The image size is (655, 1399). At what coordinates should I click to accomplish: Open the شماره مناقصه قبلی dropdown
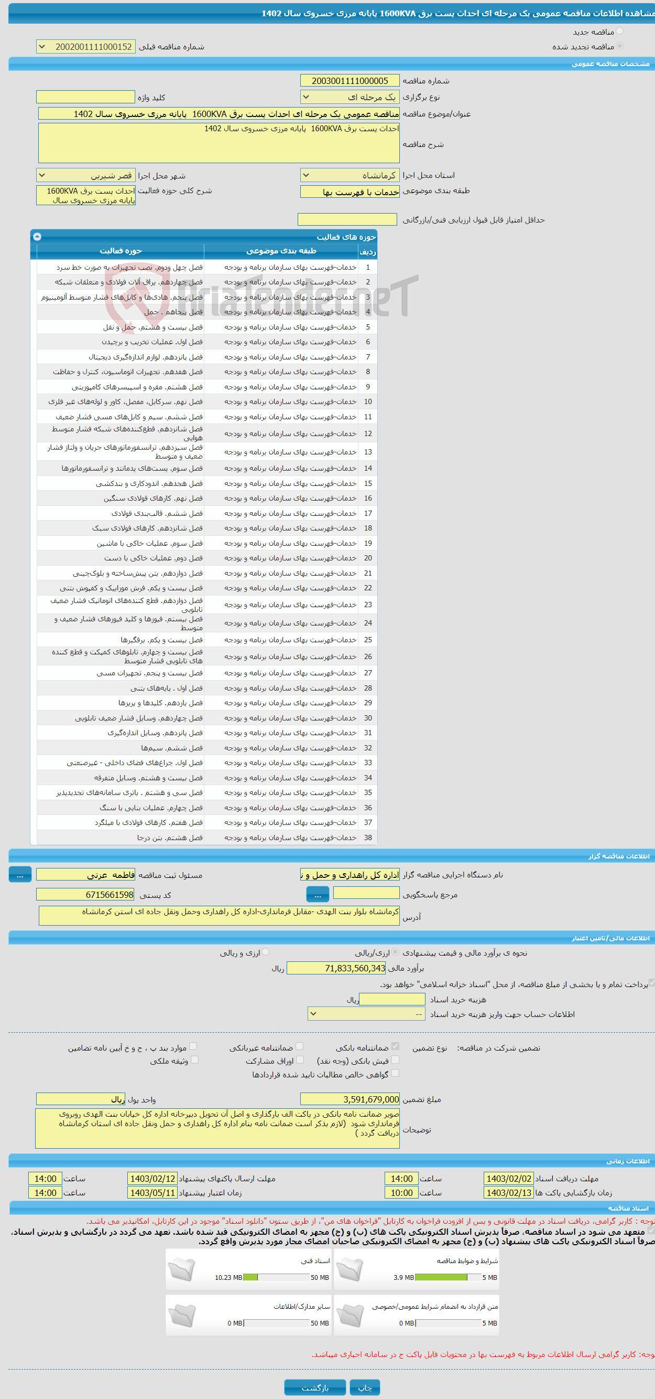(85, 47)
